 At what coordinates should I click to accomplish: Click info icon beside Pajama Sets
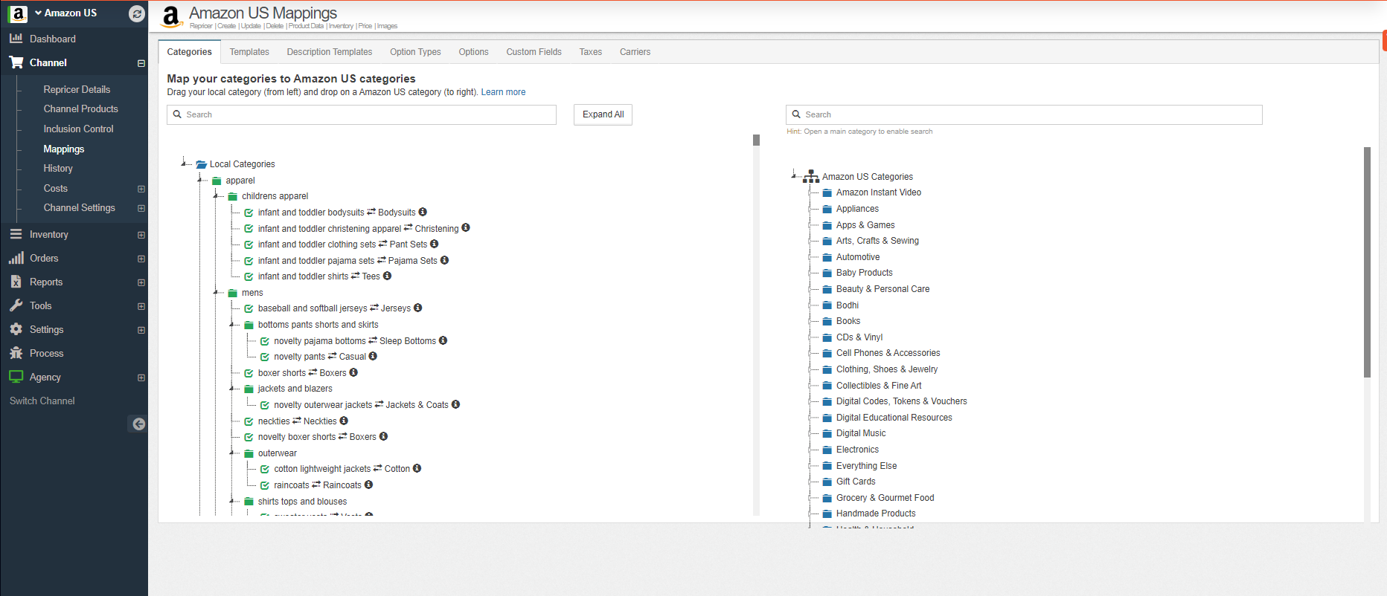pyautogui.click(x=444, y=260)
